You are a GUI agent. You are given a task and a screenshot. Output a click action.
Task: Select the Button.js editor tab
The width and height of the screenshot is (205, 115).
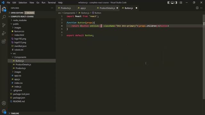(x=129, y=8)
